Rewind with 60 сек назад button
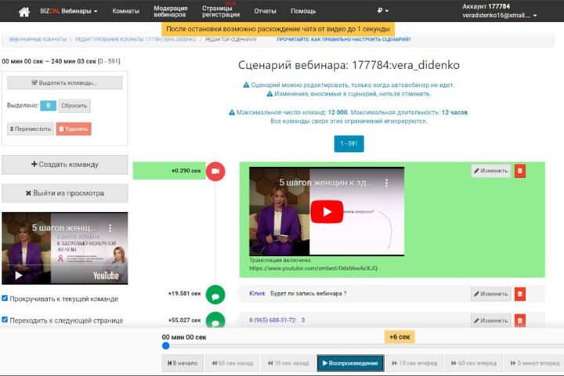 (x=233, y=363)
